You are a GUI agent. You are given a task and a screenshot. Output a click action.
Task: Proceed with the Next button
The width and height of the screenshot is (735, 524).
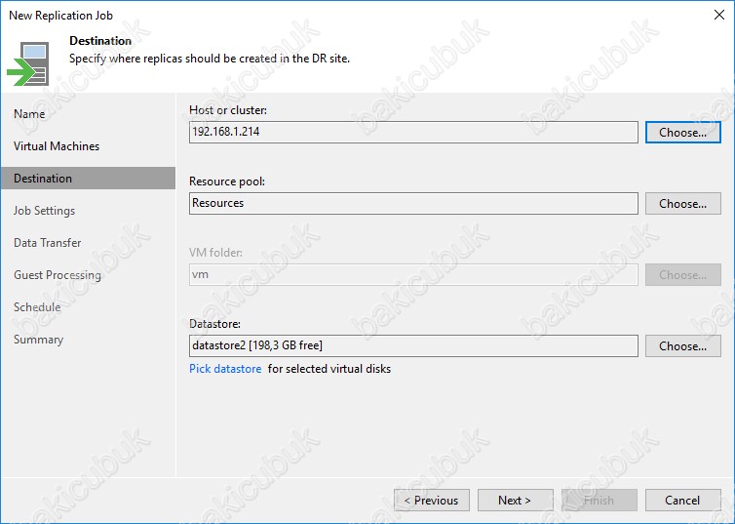(x=515, y=500)
